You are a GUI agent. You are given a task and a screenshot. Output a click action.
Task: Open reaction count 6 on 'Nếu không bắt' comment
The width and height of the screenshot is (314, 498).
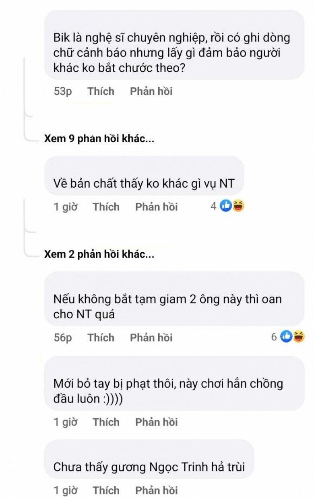pyautogui.click(x=274, y=337)
